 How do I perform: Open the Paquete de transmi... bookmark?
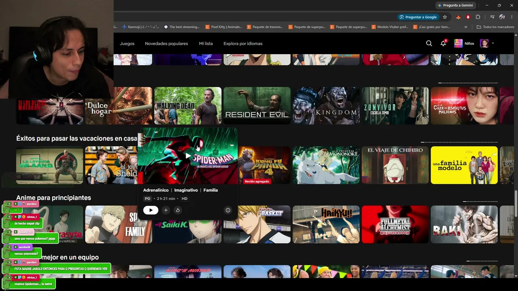pyautogui.click(x=265, y=27)
